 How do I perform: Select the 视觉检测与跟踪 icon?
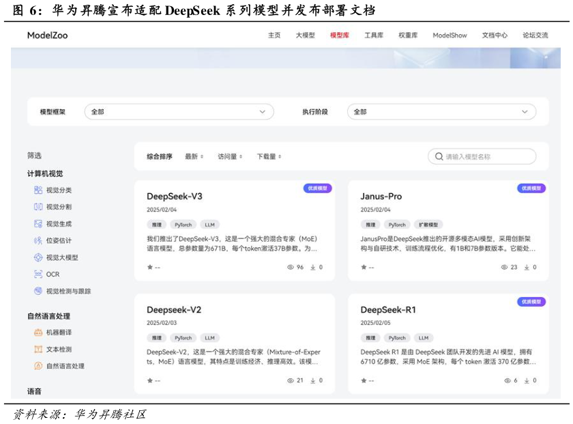[x=40, y=290]
